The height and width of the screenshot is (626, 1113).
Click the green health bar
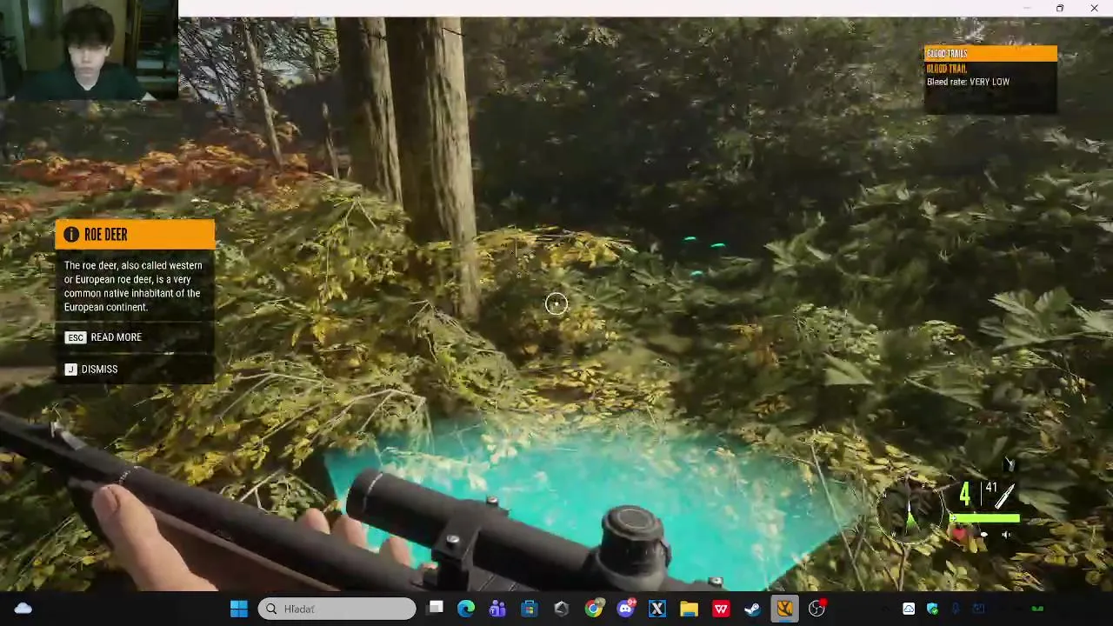[984, 519]
